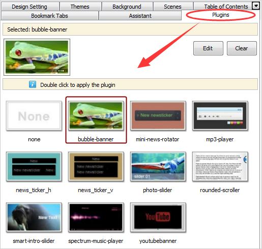
Task: Choose the spectrum-music-player plugin
Action: click(x=96, y=217)
